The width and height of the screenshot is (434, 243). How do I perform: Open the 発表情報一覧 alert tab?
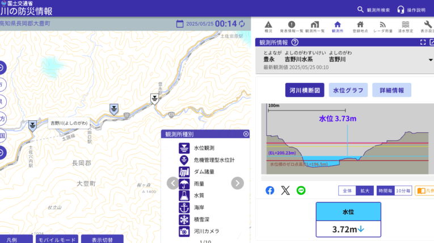(292, 27)
